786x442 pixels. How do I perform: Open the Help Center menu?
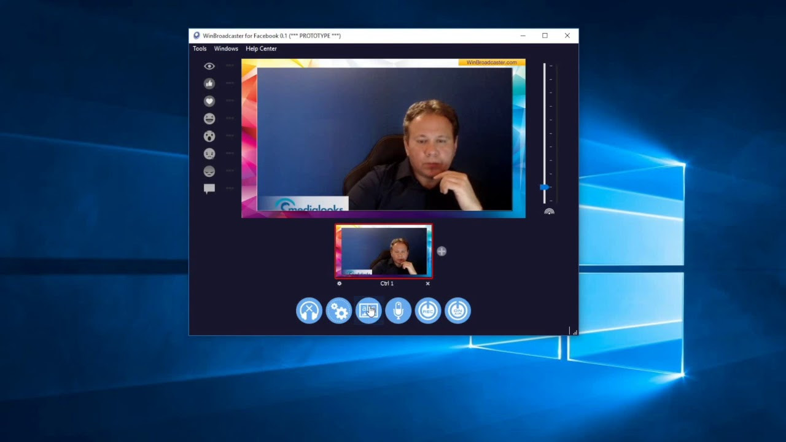[261, 48]
